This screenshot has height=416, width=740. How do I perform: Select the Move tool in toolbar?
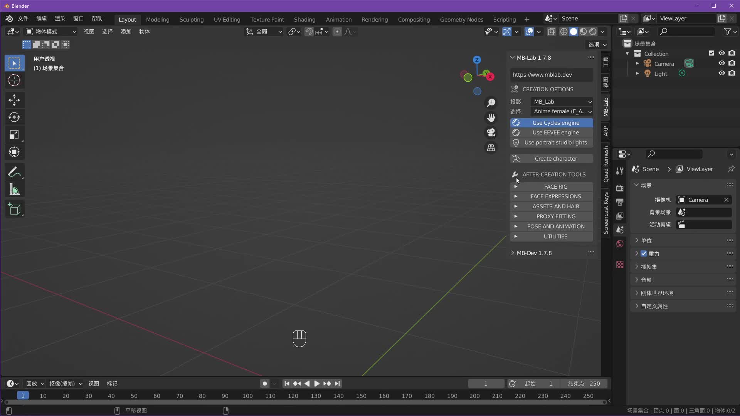coord(14,100)
